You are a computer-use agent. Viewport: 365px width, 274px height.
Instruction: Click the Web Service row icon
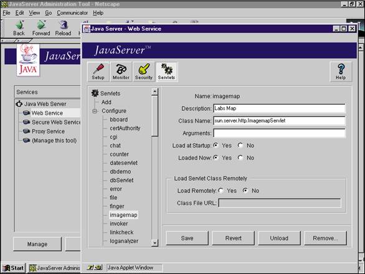(x=26, y=113)
